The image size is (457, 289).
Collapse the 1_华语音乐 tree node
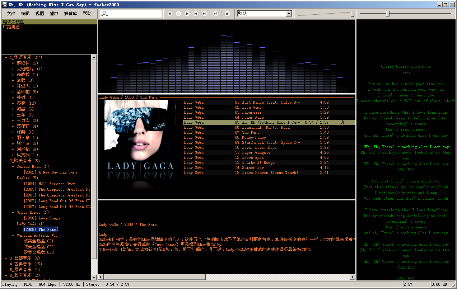point(6,57)
